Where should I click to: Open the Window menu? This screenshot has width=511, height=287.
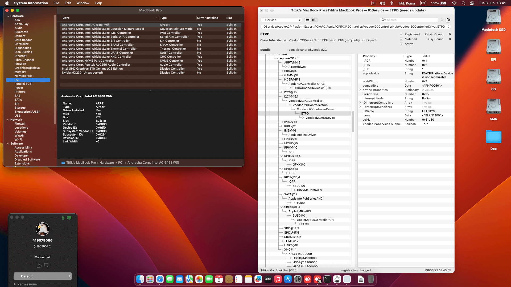coord(83,3)
